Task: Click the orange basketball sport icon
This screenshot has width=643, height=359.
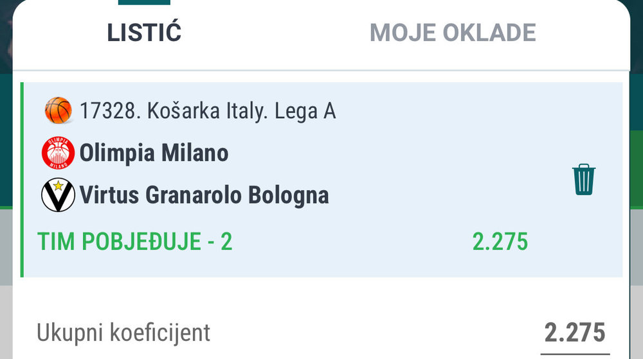Action: coord(59,111)
